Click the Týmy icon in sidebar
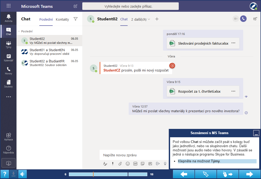The image size is (261, 179). click(x=8, y=45)
